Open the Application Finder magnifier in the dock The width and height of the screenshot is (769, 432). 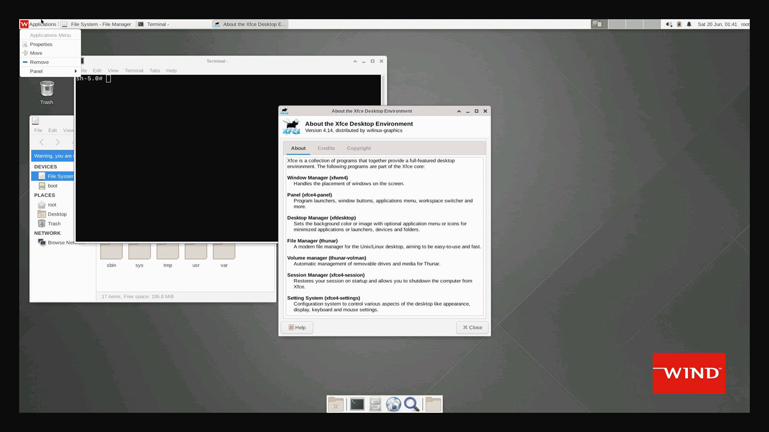pyautogui.click(x=412, y=404)
